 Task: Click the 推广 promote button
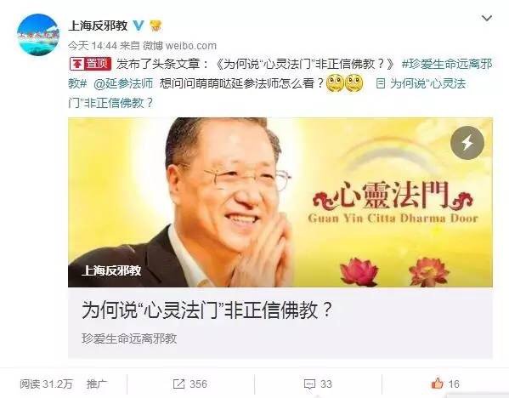tap(97, 384)
